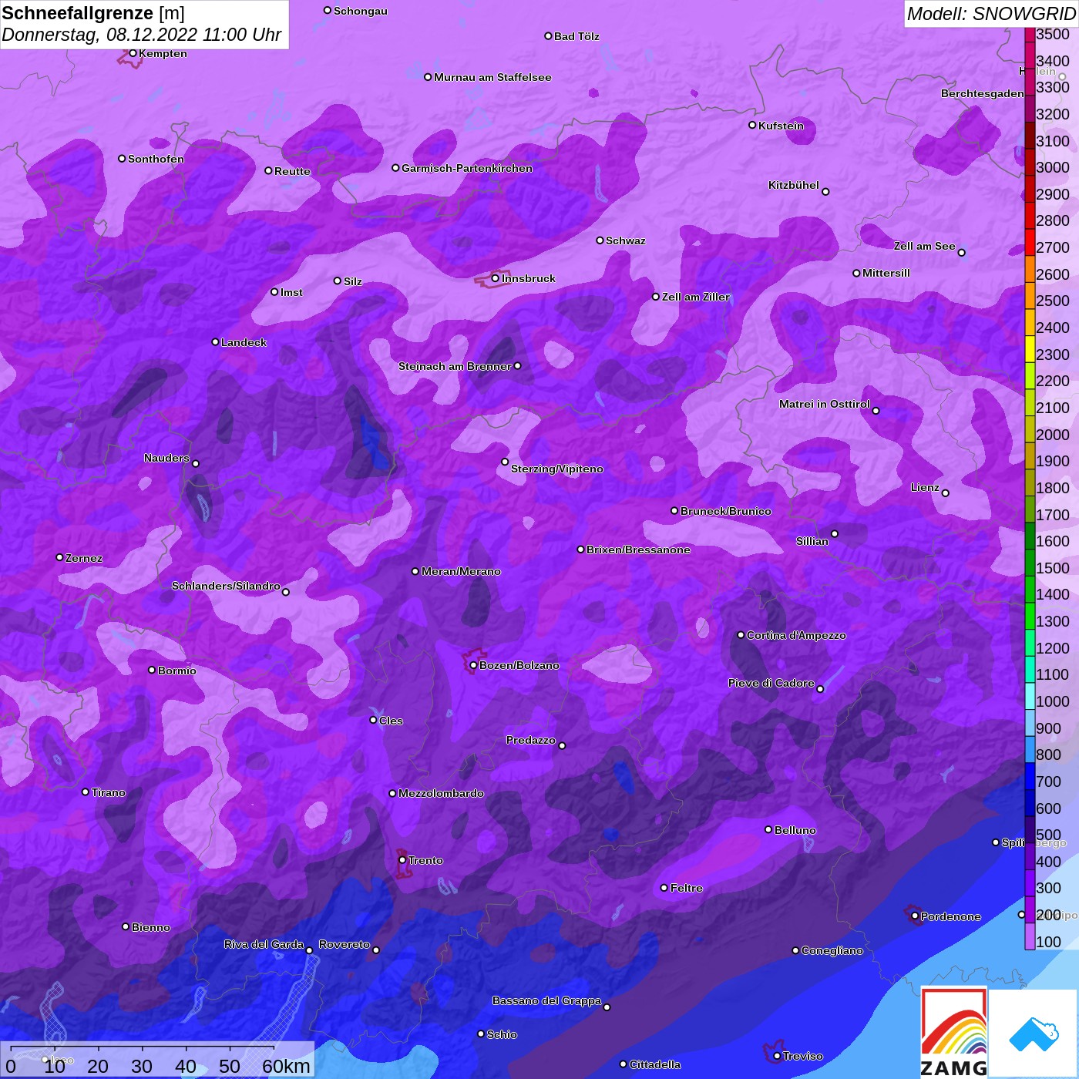Select 'Murnau am Staffelsee' on the map
1079x1079 pixels.
pos(492,77)
